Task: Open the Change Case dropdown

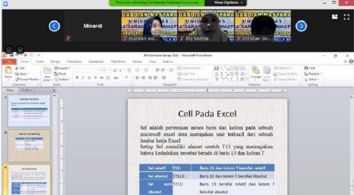Action: 116,78
